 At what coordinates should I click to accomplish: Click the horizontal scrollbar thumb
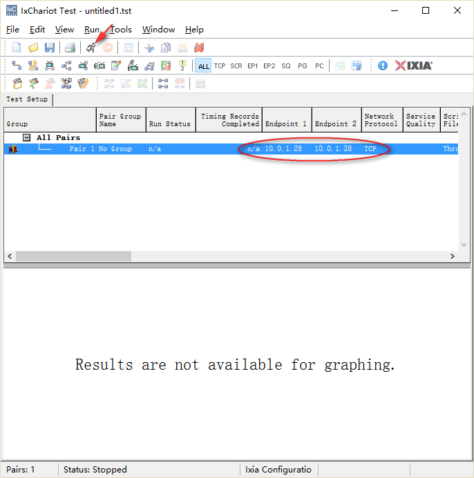(x=74, y=256)
